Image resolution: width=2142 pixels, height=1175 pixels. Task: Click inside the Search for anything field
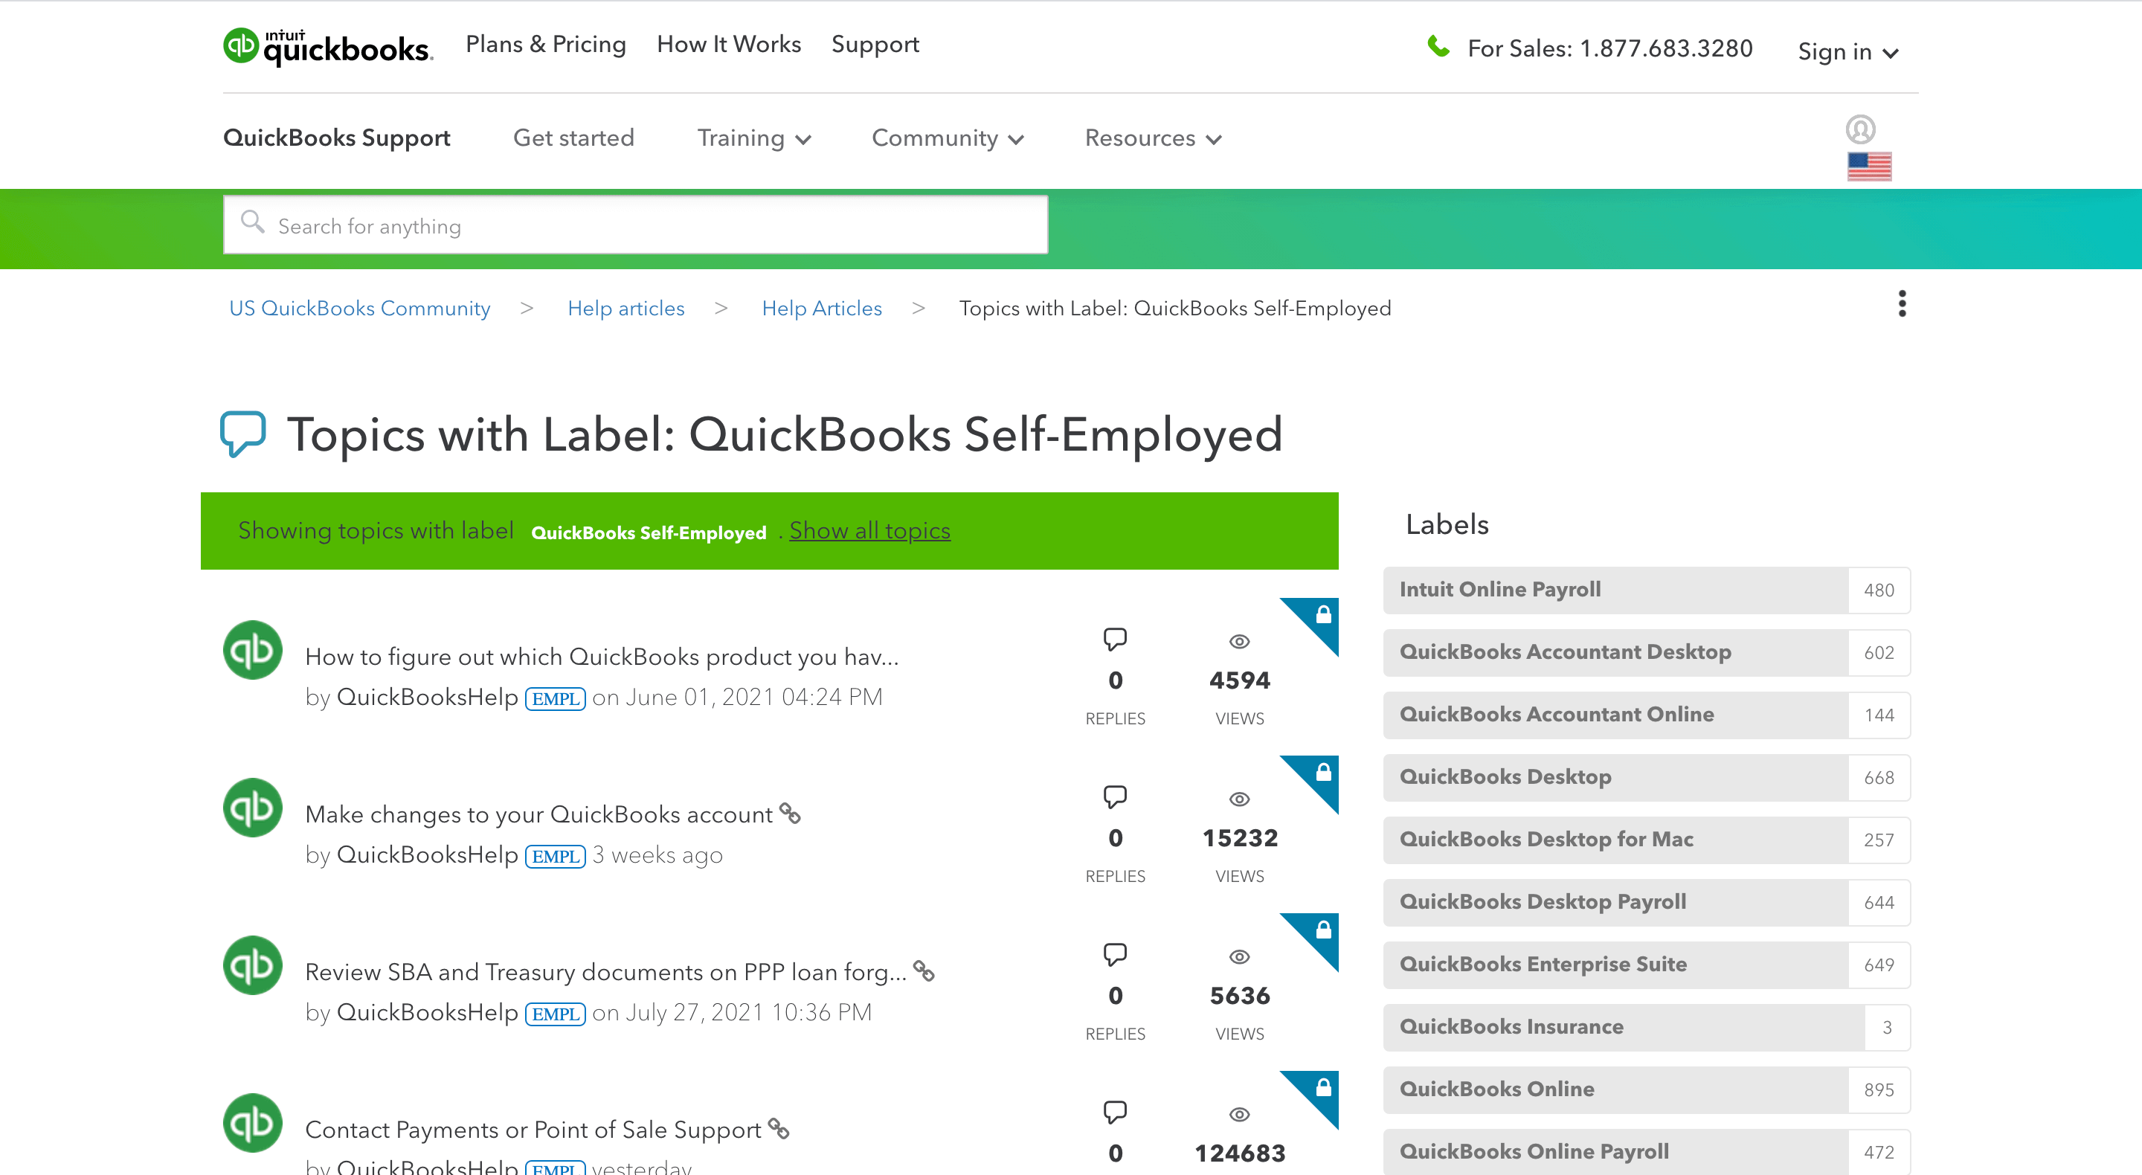pos(635,225)
